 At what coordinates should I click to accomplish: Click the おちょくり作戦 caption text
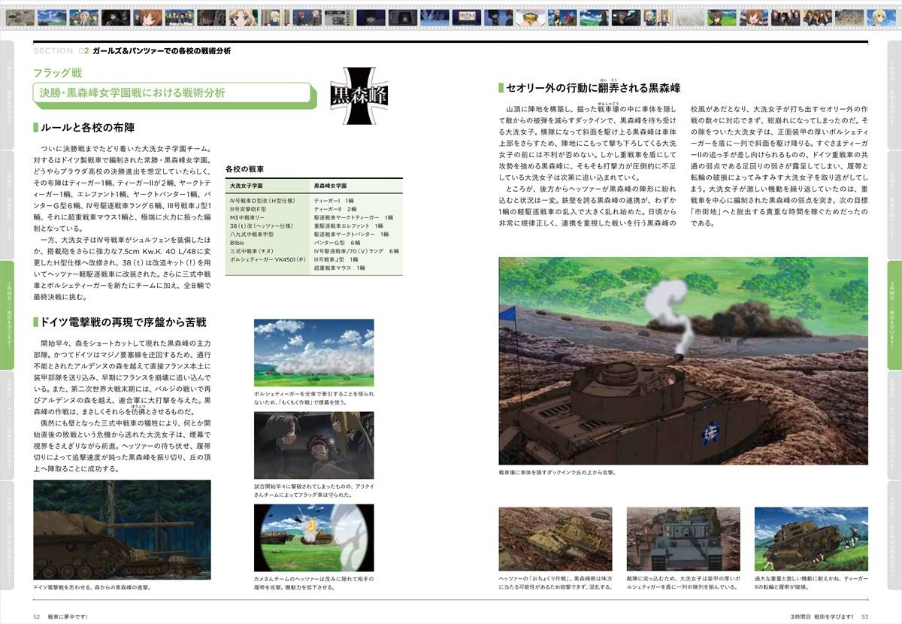[555, 582]
